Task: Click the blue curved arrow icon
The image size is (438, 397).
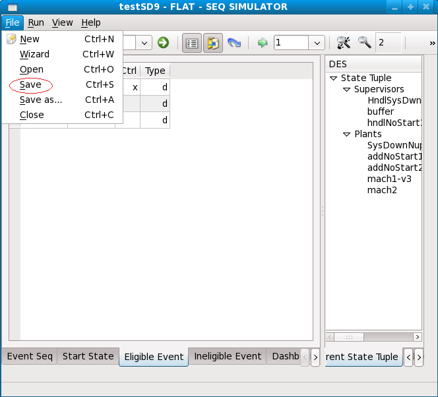Action: click(234, 43)
